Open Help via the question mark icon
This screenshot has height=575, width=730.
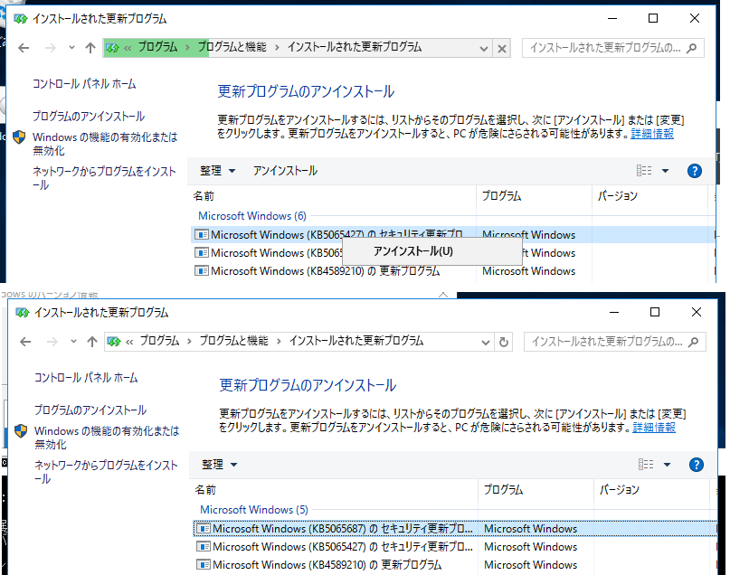695,170
